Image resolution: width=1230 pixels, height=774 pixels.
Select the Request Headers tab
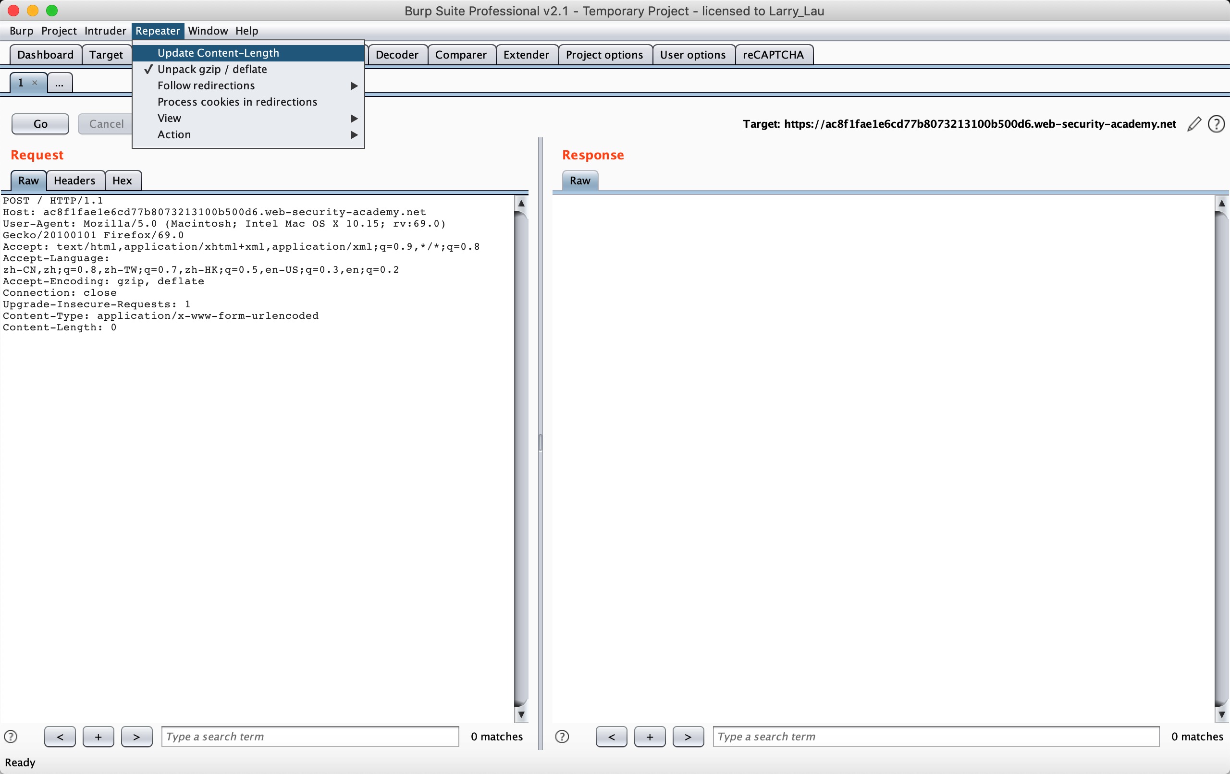74,181
